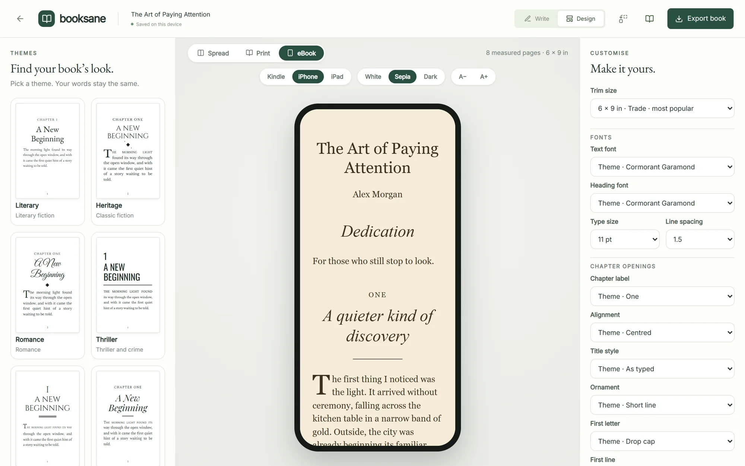Image resolution: width=745 pixels, height=466 pixels.
Task: Select the Spread view tab
Action: point(213,53)
